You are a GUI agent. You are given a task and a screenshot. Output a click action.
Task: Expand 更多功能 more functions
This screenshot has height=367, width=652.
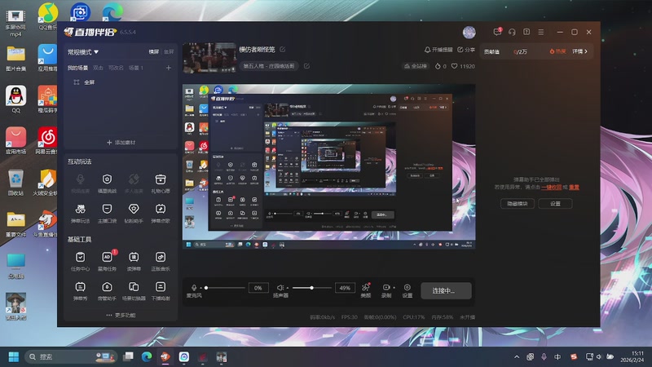coord(121,315)
